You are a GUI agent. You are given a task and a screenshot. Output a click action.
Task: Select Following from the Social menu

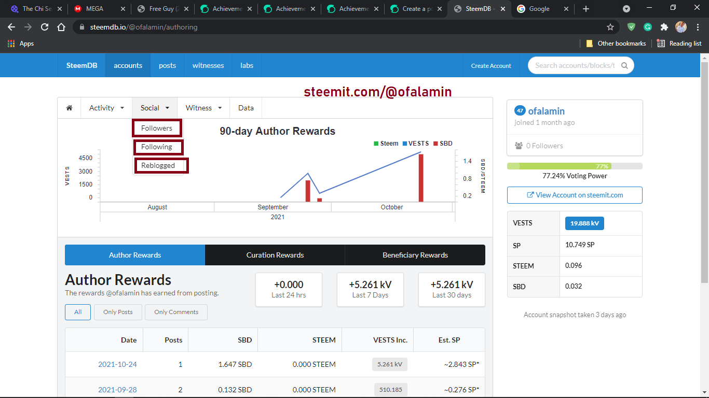coord(157,147)
